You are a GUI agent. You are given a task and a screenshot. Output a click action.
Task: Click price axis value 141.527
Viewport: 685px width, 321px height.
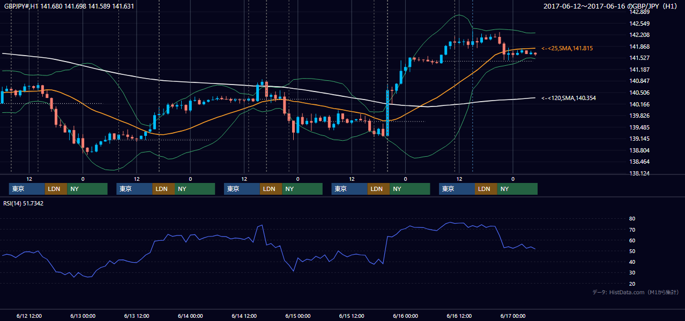(640, 58)
